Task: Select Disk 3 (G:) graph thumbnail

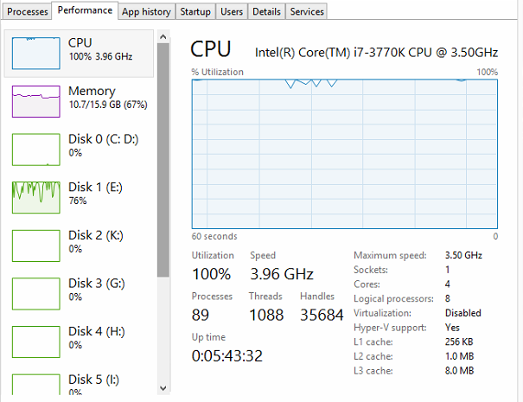Action: [35, 293]
